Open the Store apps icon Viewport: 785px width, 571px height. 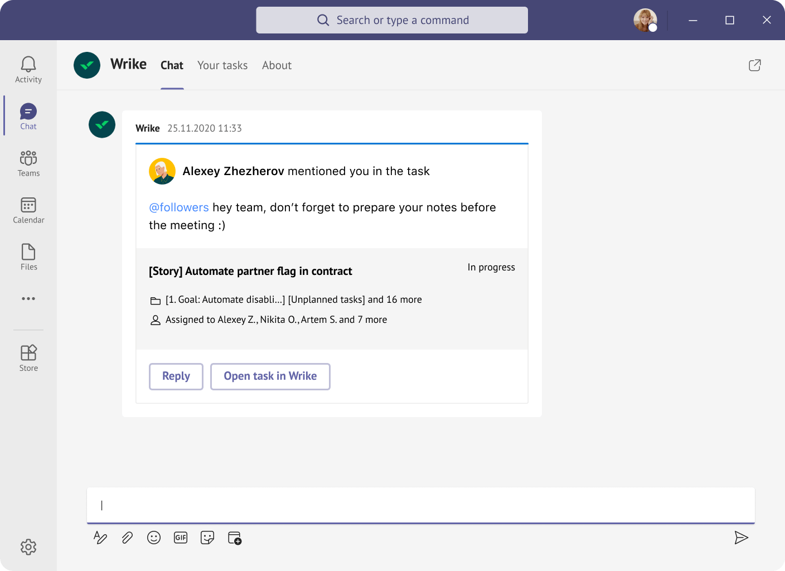point(28,358)
